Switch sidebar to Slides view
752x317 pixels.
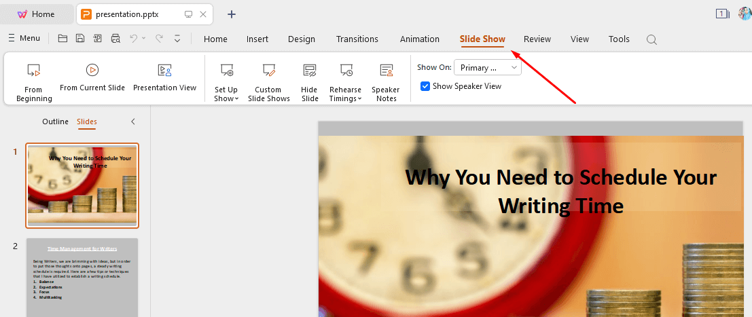click(87, 122)
